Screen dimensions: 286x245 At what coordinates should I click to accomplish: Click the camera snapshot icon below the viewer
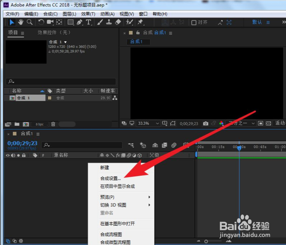click(x=206, y=123)
